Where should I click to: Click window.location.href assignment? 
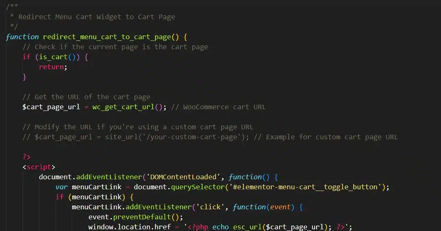click(129, 227)
